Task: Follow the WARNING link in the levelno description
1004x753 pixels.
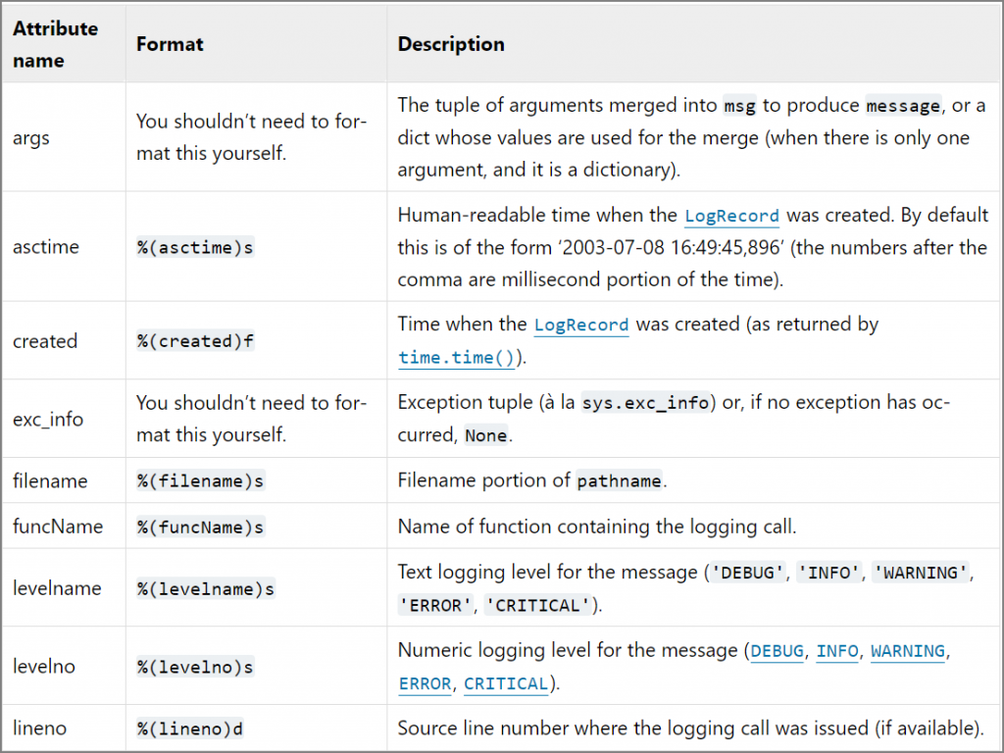Action: click(907, 651)
